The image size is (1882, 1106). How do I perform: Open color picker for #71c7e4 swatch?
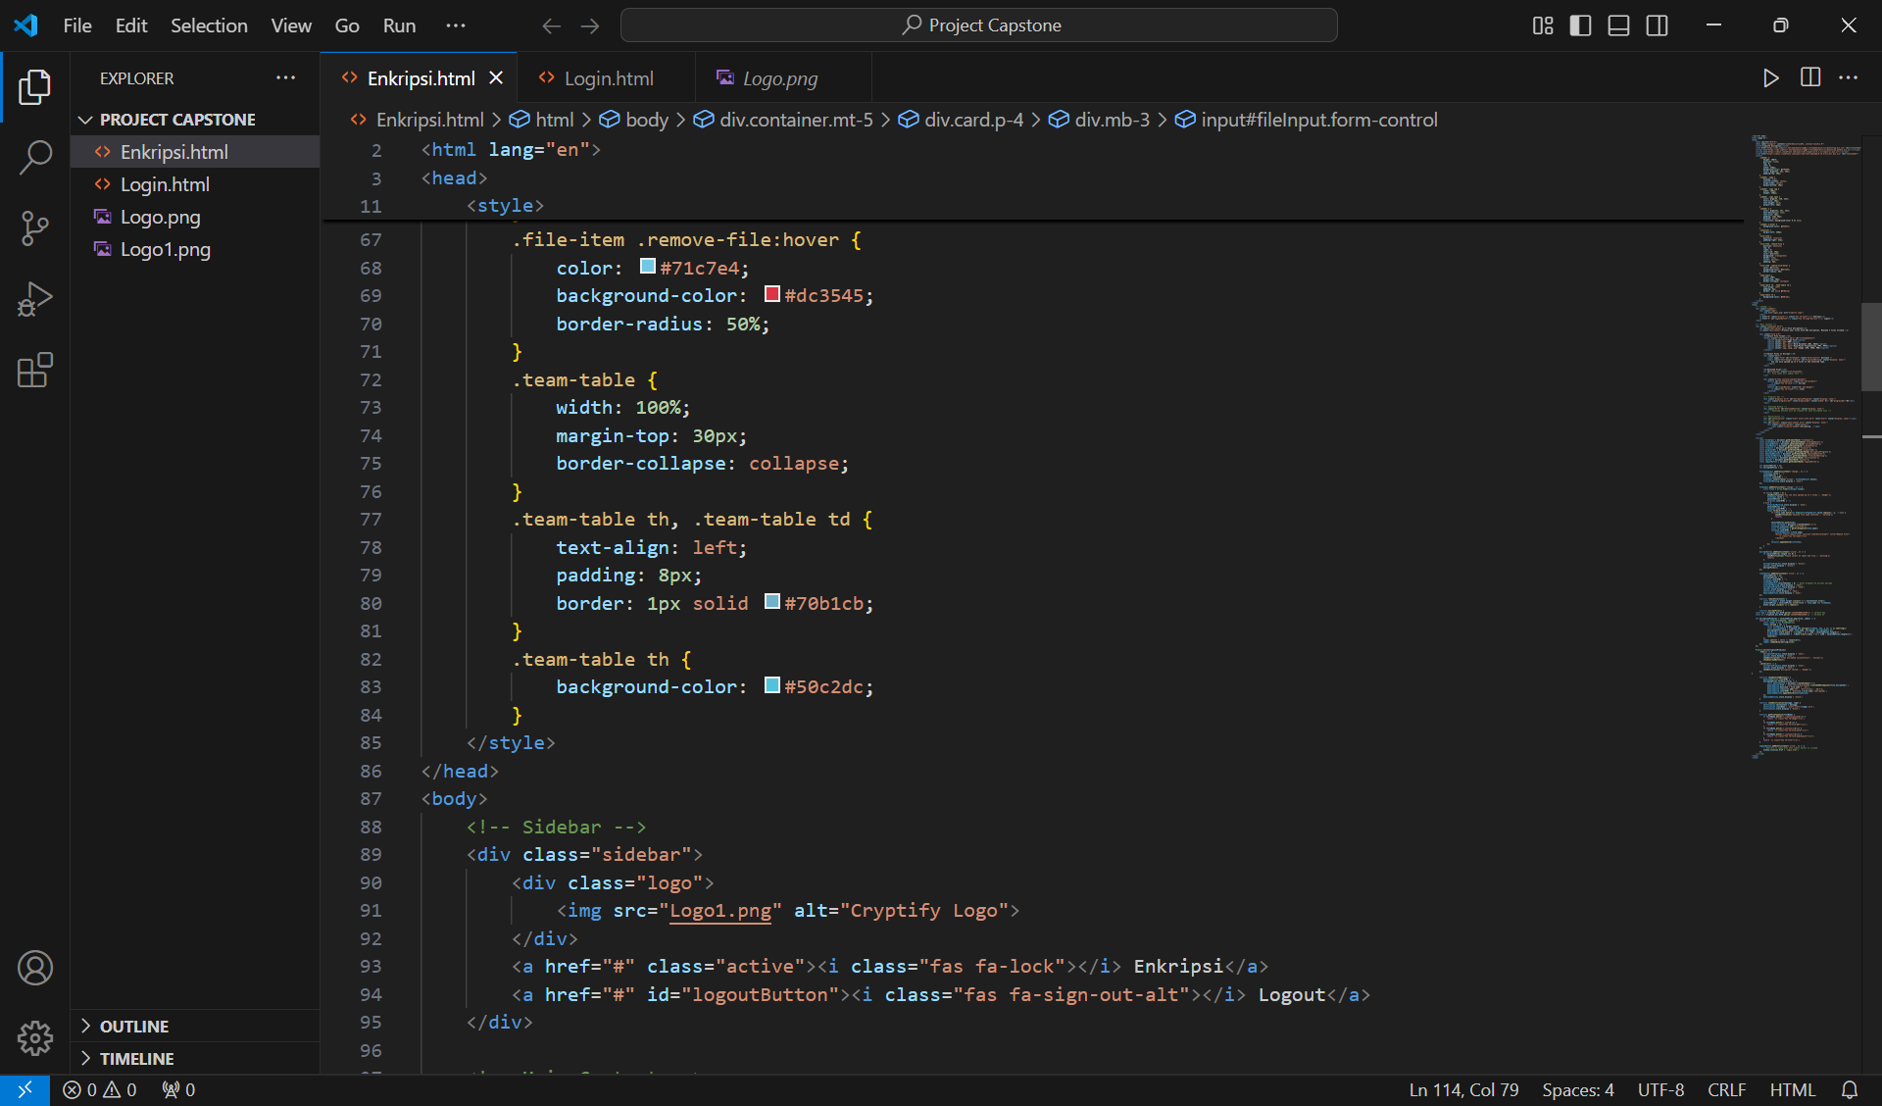[648, 267]
